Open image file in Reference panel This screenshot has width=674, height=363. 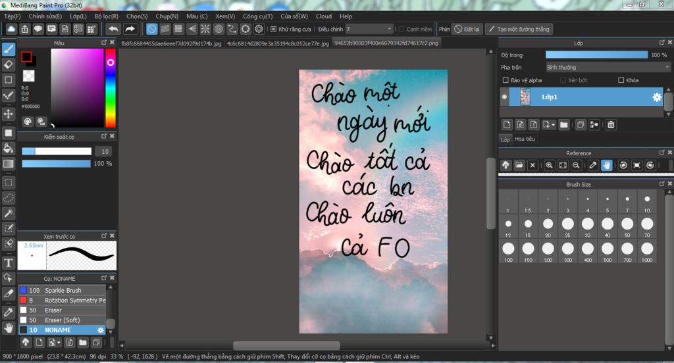[519, 166]
